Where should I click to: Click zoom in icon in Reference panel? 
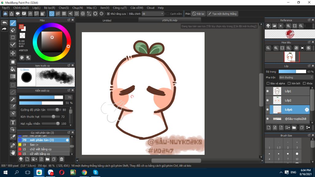(x=288, y=26)
